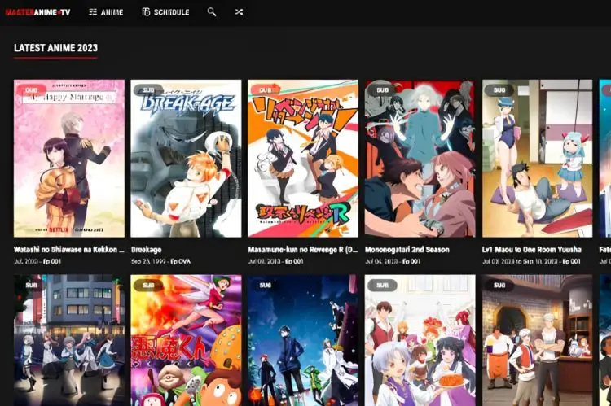611x406 pixels.
Task: Click the list icon beside ANIME
Action: click(93, 12)
